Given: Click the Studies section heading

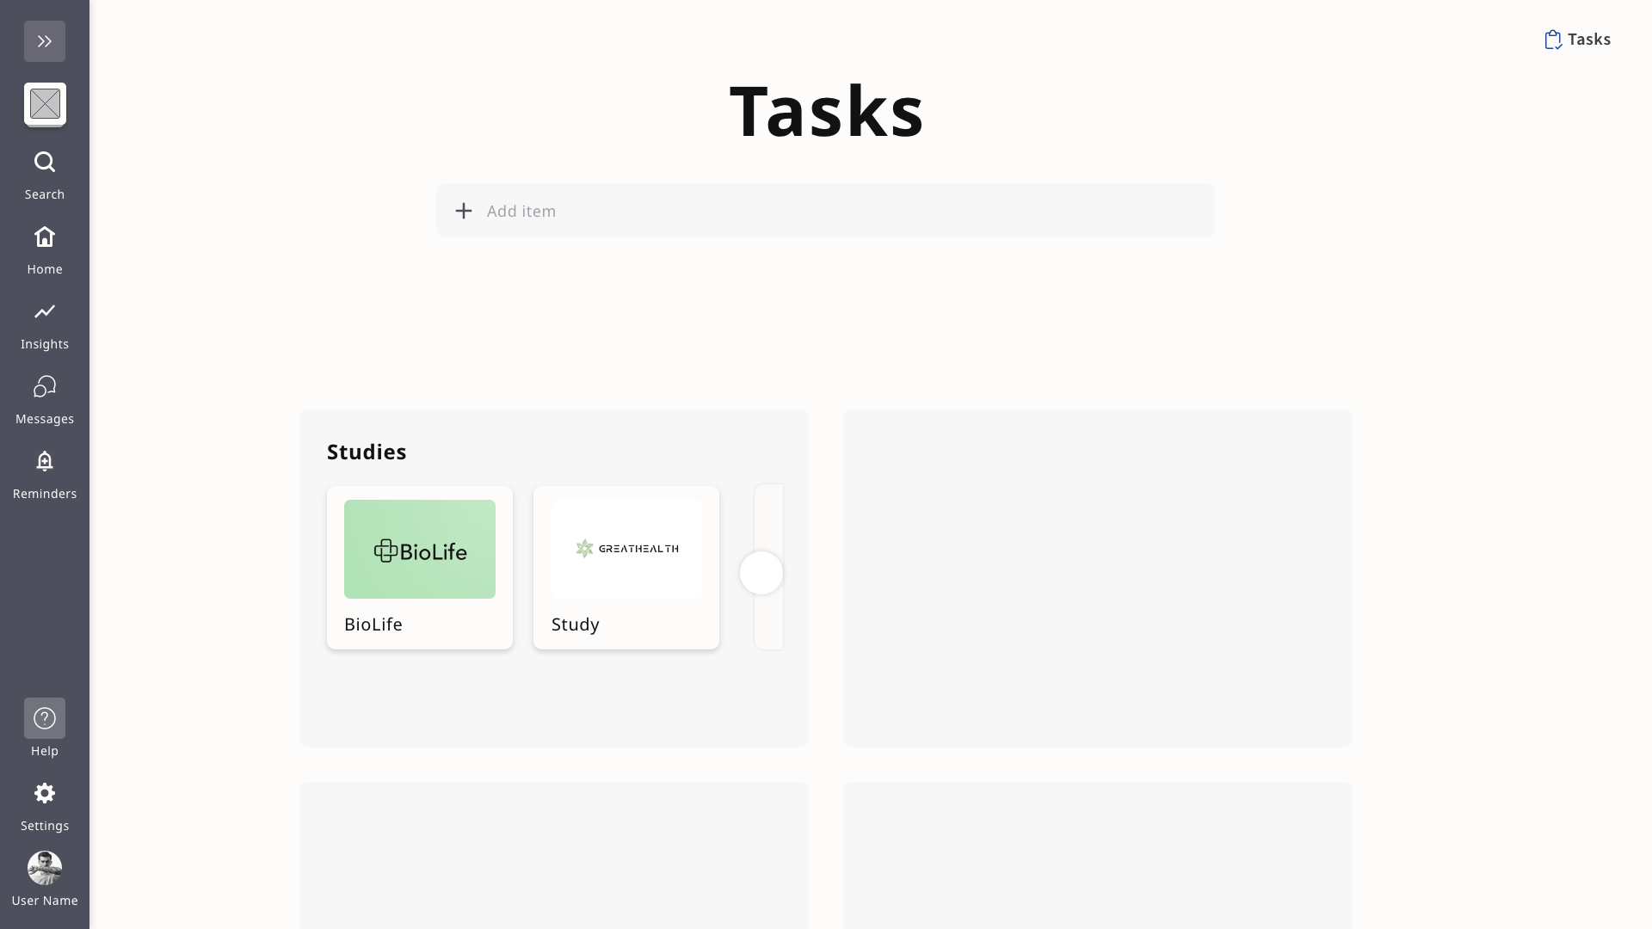Looking at the screenshot, I should (x=367, y=452).
